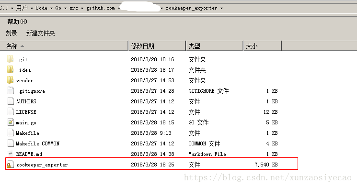Click the date 2018/3/28 18:25
357x187 pixels.
[152, 165]
